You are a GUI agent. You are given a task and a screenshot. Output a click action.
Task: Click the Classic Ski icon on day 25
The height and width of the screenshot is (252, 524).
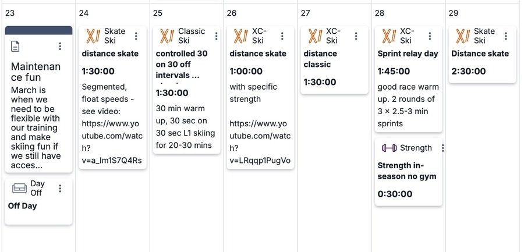167,36
